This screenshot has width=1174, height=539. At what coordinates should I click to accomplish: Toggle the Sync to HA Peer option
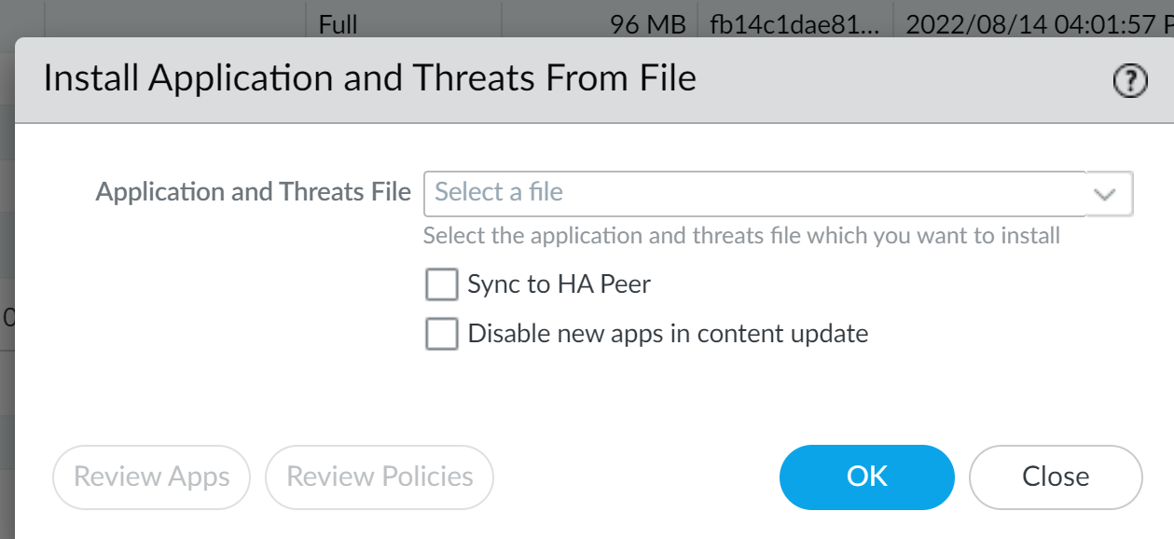click(441, 283)
